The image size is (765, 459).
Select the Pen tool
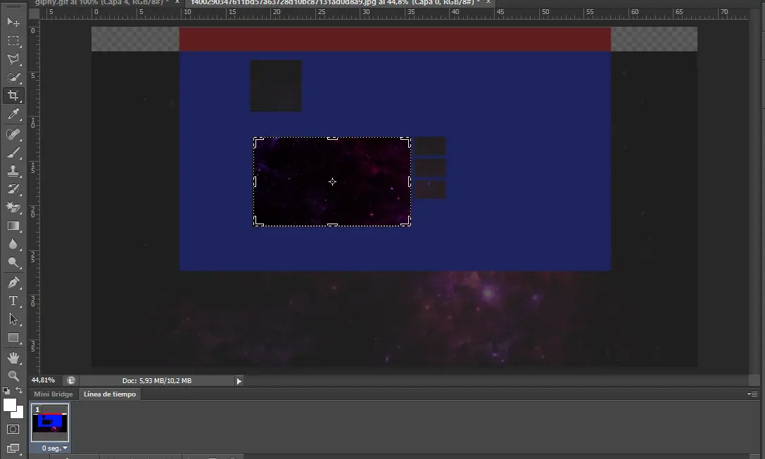click(13, 282)
